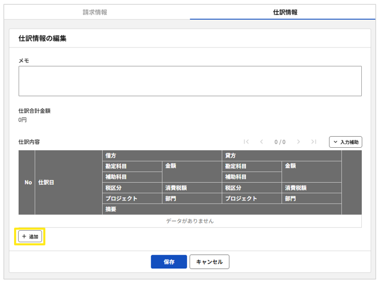Screen dimensions: 379x284
Task: Click 消費税額 under 貸方
Action: (312, 187)
